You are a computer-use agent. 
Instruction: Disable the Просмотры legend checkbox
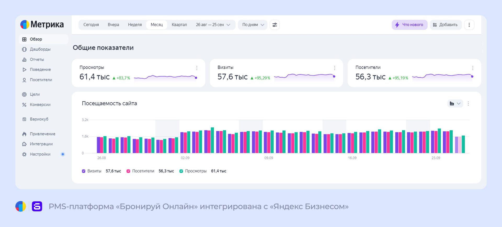coord(181,171)
